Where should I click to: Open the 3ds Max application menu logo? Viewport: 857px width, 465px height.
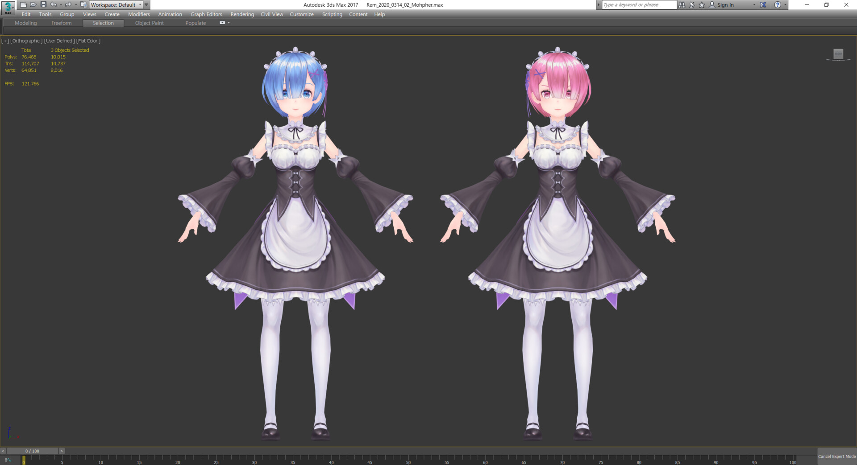[x=8, y=8]
